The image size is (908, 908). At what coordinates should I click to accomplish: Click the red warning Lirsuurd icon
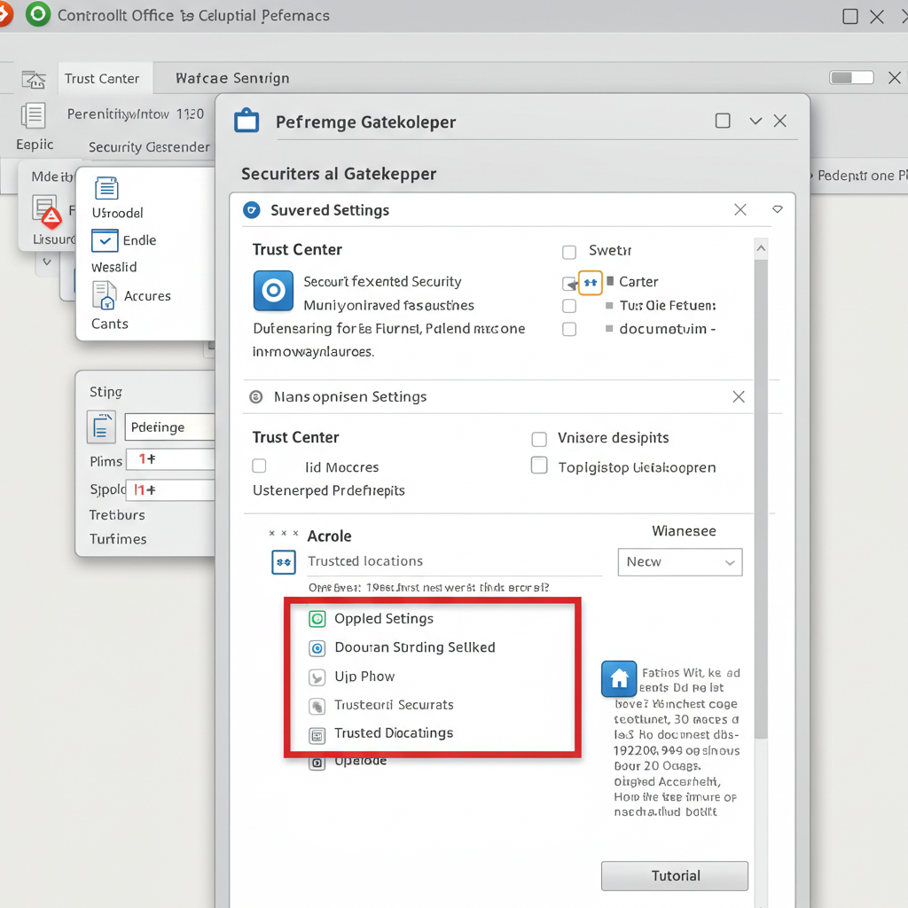[x=51, y=217]
